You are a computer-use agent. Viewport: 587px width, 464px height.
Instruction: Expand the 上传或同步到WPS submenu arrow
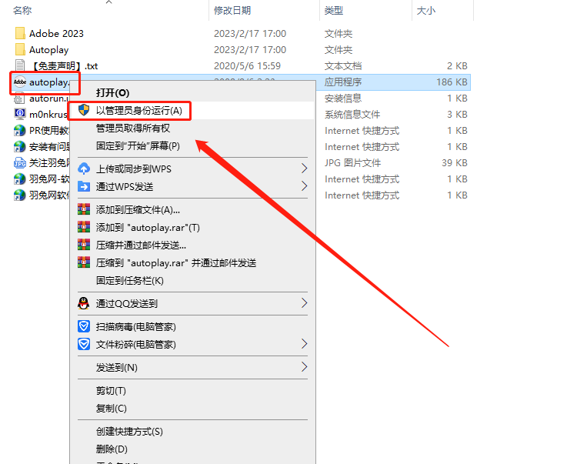tap(304, 169)
